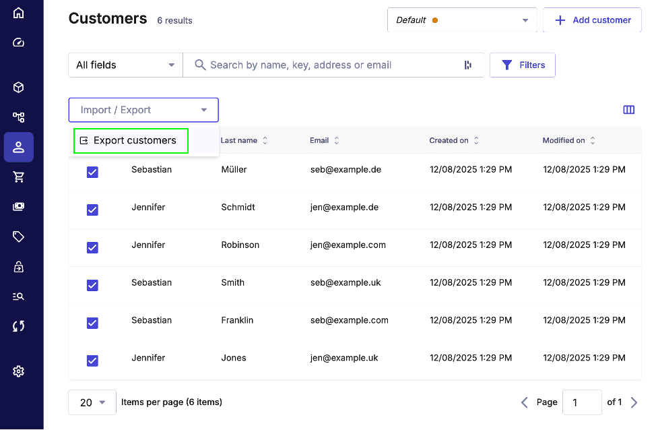The height and width of the screenshot is (430, 656).
Task: Open Settings via the gear icon
Action: point(18,371)
